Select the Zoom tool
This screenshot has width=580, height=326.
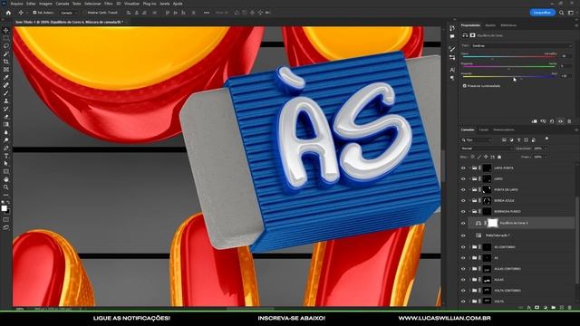click(6, 187)
